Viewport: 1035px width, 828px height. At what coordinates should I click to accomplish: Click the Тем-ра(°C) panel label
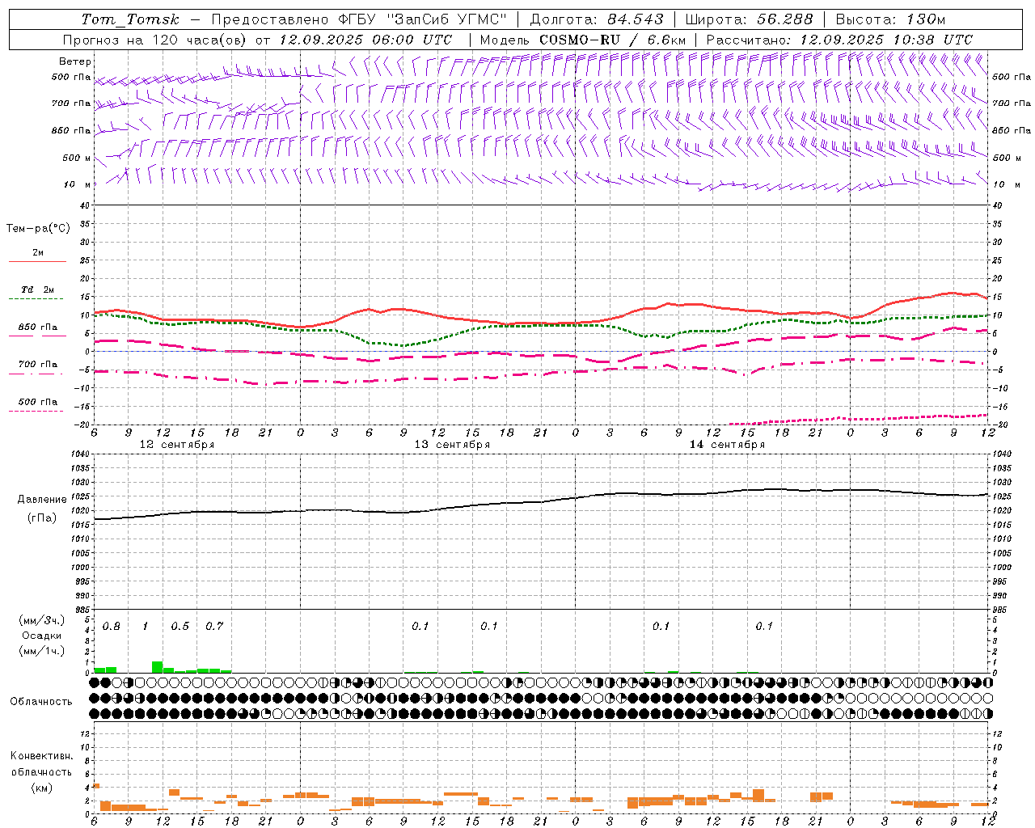tap(38, 229)
